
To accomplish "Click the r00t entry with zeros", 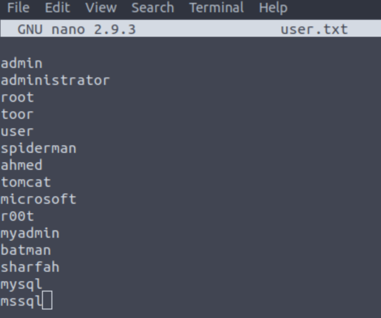I will tap(17, 217).
